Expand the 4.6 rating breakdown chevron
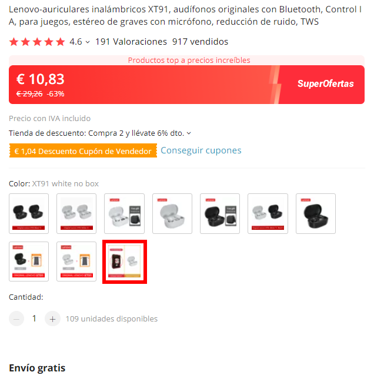The image size is (384, 382). tap(88, 42)
